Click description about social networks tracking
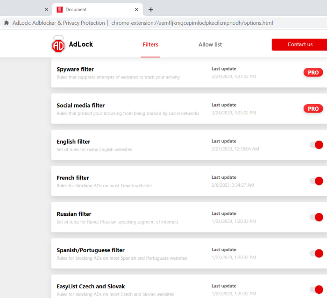Screen dimensions: 327x298 (128, 113)
